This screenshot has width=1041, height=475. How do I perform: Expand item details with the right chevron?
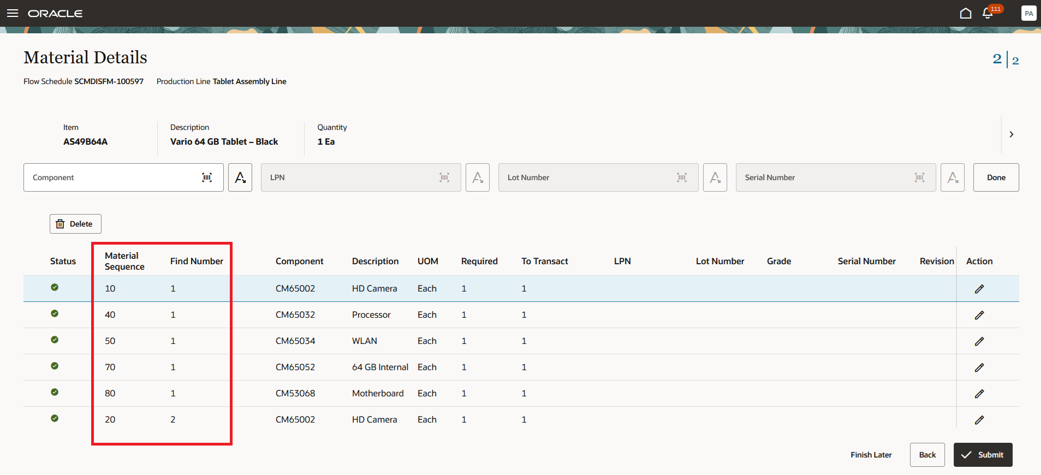(1011, 134)
